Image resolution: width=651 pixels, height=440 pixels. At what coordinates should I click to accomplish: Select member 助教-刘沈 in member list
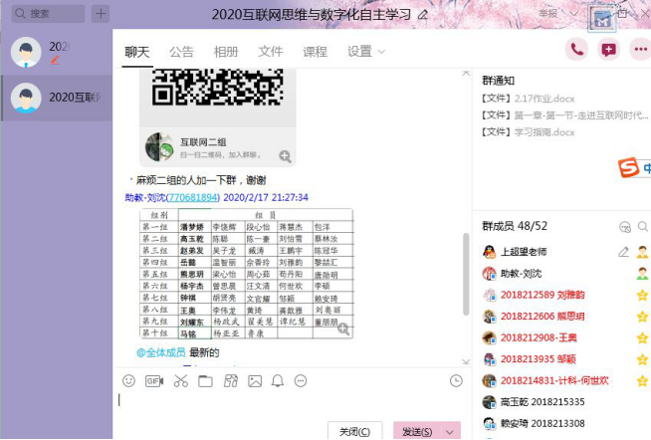point(521,274)
